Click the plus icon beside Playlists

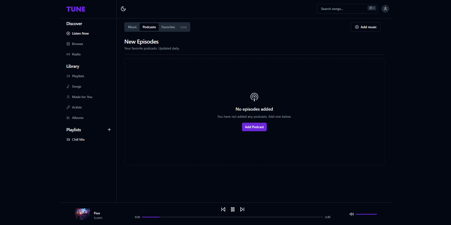pyautogui.click(x=109, y=130)
